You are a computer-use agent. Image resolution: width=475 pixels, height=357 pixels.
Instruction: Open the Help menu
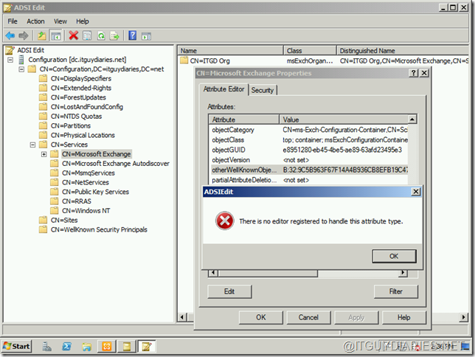pos(83,21)
